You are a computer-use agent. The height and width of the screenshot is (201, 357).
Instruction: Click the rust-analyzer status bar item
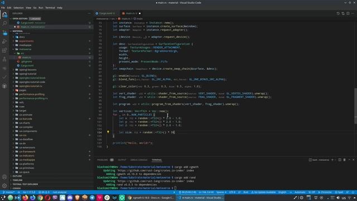(x=60, y=192)
